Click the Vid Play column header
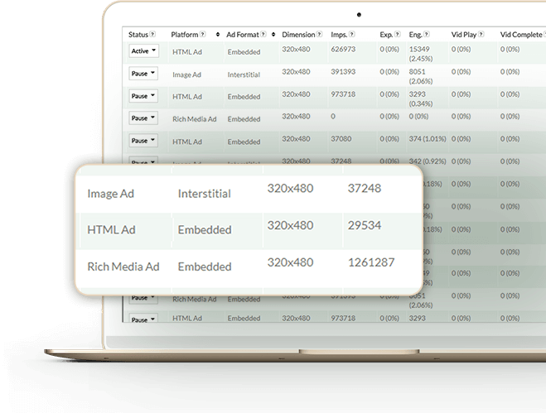 coord(467,35)
